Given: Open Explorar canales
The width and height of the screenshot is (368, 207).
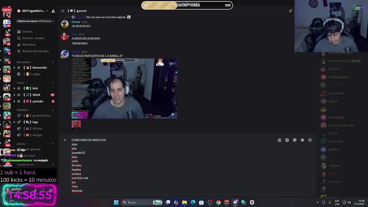Looking at the screenshot, I should pyautogui.click(x=33, y=38).
